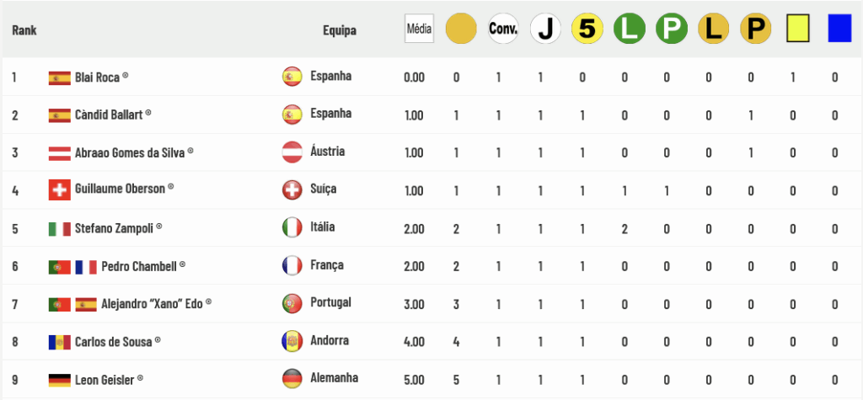Open the Blai Roca player link
This screenshot has height=400, width=863.
coord(98,77)
